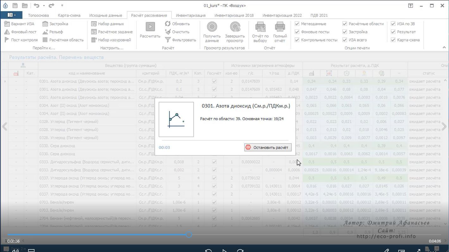The width and height of the screenshot is (449, 252).
Task: Click Отчёт по выбору printer icon
Action: tap(260, 27)
